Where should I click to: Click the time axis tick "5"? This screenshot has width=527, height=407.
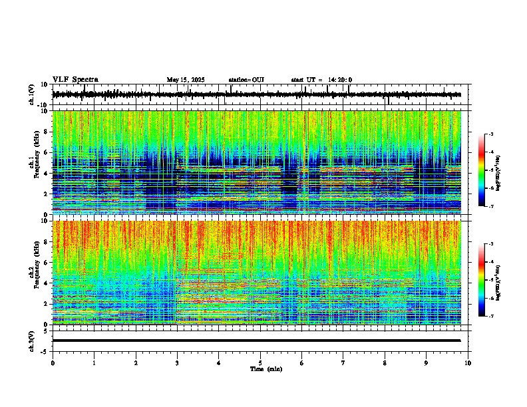(260, 363)
